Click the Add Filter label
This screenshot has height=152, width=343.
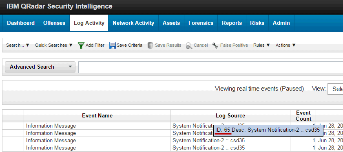pos(95,45)
